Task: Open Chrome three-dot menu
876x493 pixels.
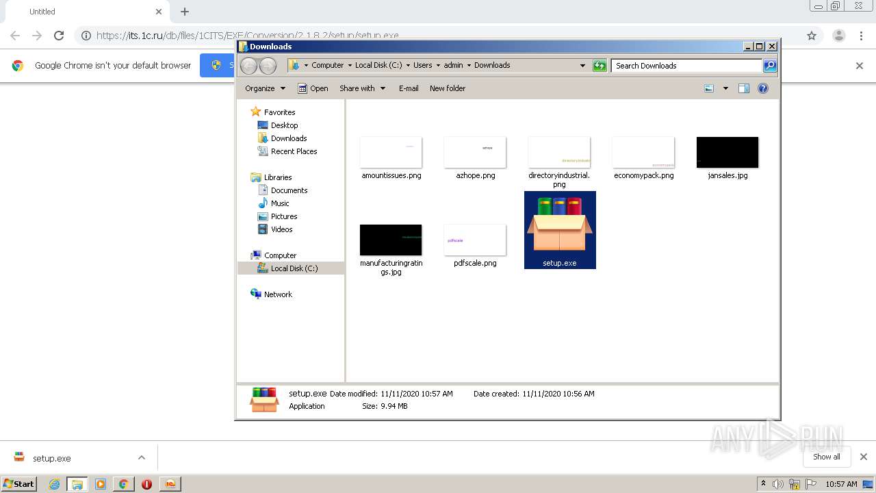Action: pos(861,36)
